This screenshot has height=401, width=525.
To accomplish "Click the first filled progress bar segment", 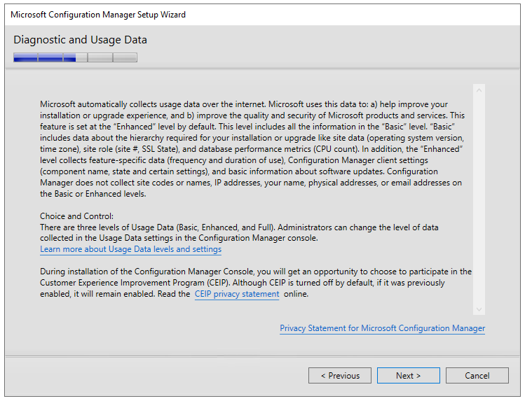I will pos(25,57).
